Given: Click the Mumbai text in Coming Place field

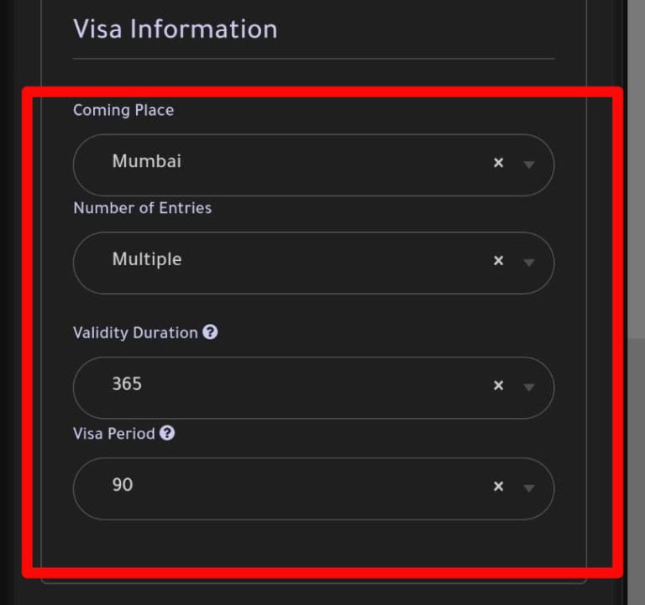Looking at the screenshot, I should 147,161.
